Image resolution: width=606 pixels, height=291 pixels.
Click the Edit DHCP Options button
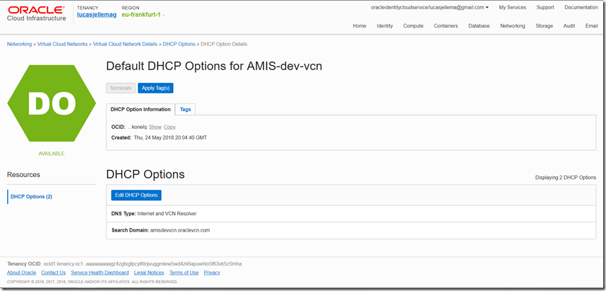[x=136, y=195]
